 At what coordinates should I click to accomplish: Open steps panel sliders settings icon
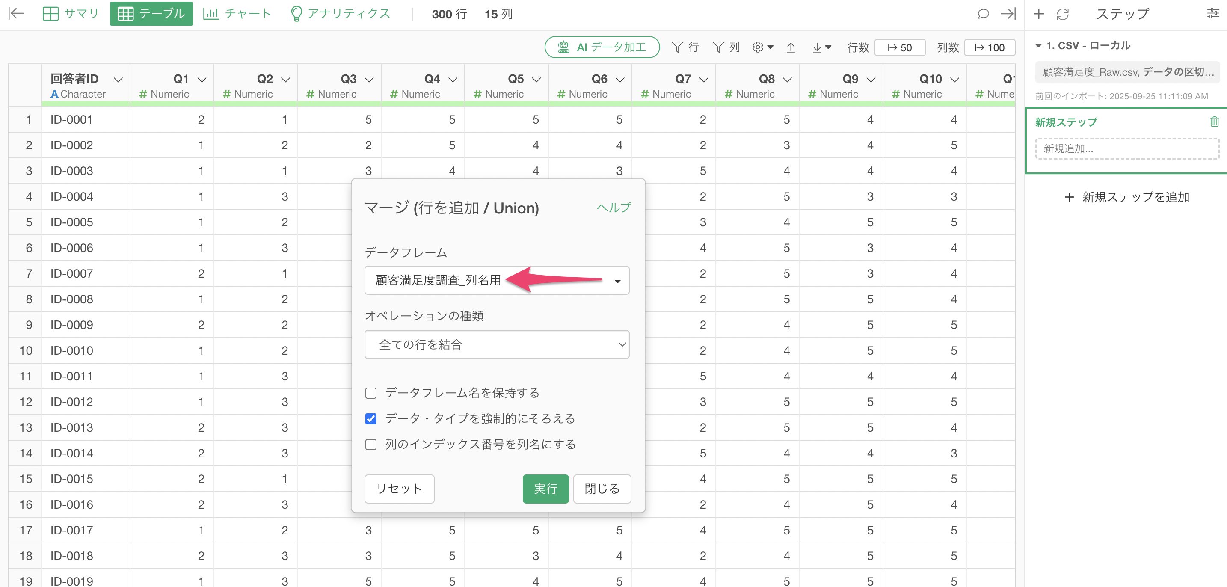1213,14
